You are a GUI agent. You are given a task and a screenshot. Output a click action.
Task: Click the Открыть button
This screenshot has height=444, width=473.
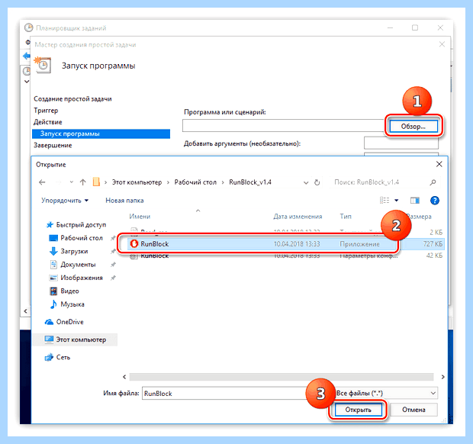point(358,410)
